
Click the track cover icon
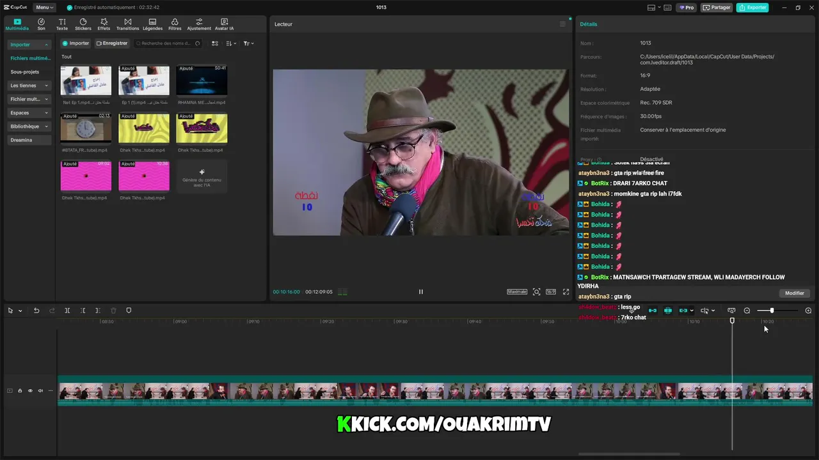point(10,391)
